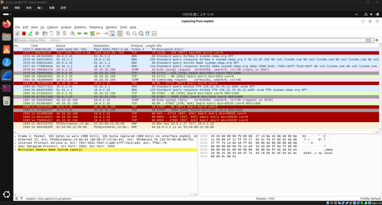
Task: Click the packet list horizontal scrollbar
Action: tap(196, 132)
